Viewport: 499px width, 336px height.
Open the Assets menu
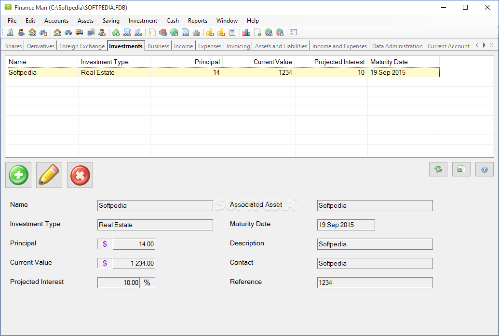tap(86, 21)
